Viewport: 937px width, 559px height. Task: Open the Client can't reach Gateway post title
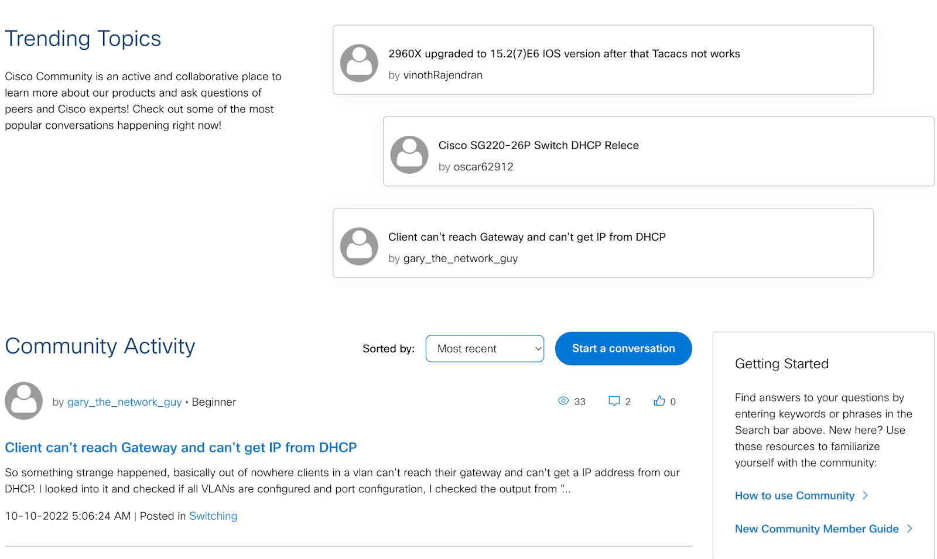[x=180, y=447]
